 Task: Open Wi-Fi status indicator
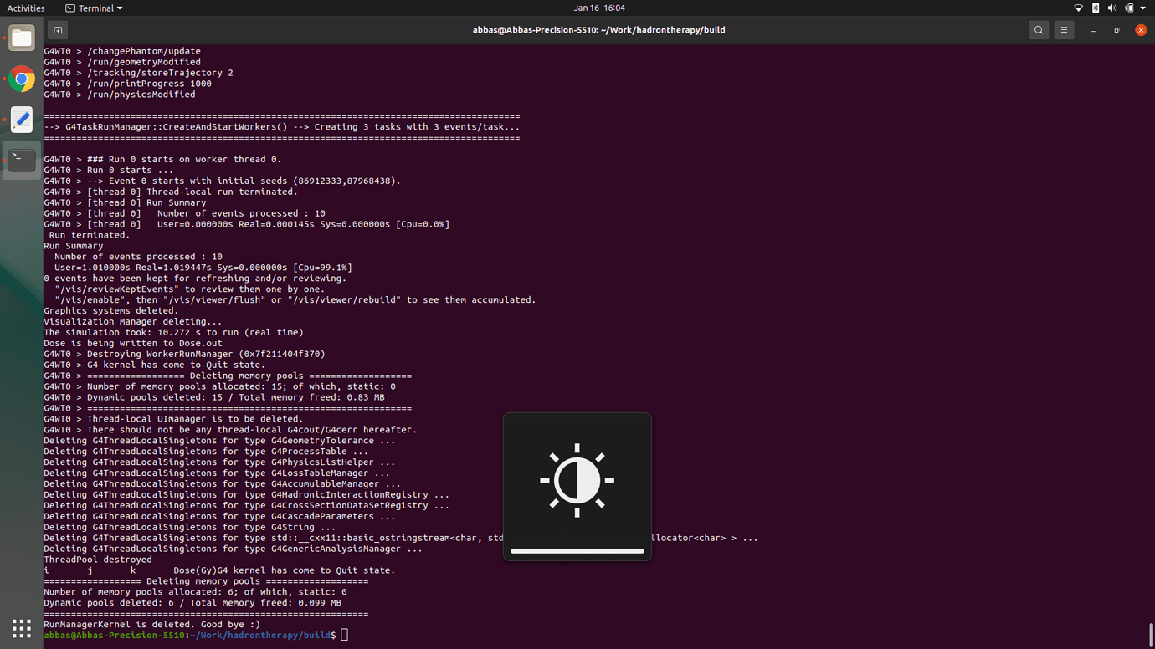1079,8
